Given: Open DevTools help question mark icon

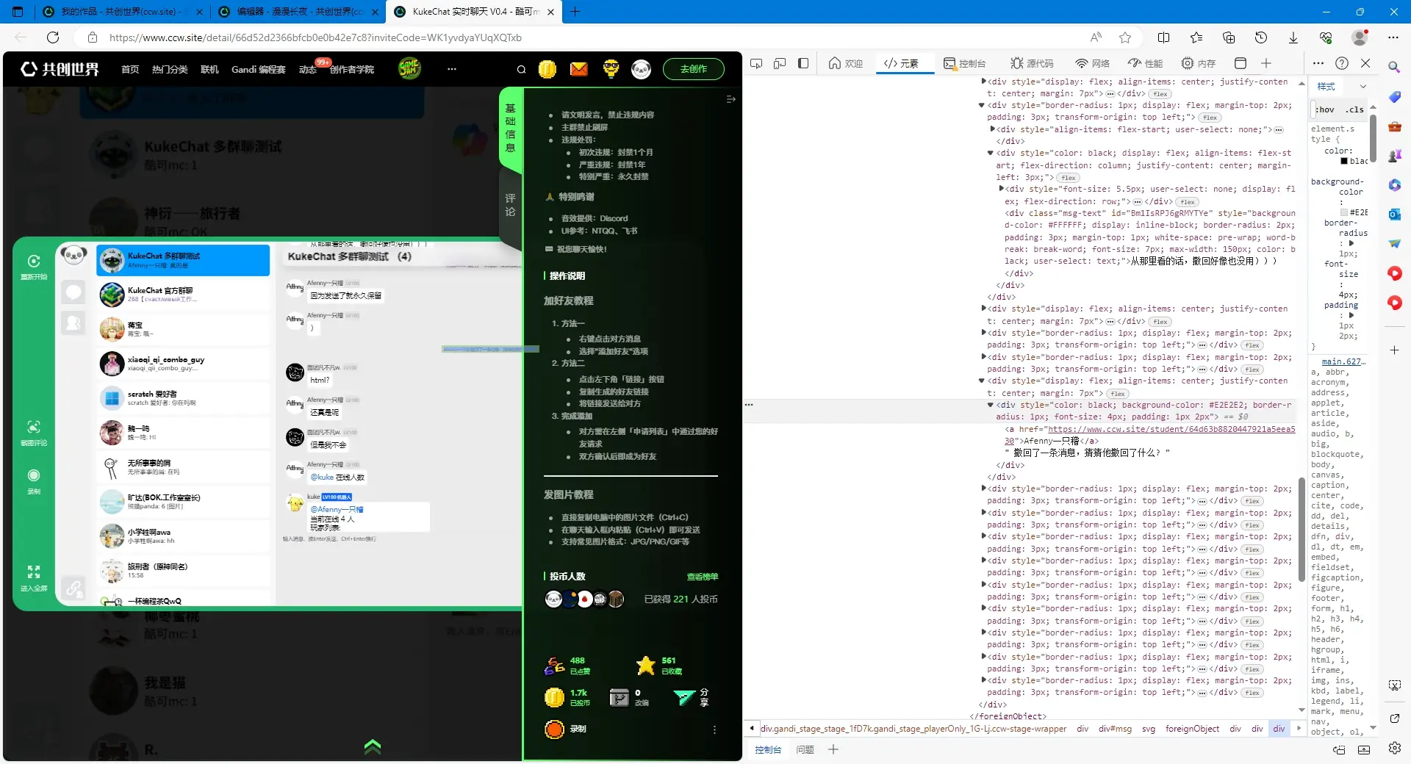Looking at the screenshot, I should click(x=1342, y=63).
